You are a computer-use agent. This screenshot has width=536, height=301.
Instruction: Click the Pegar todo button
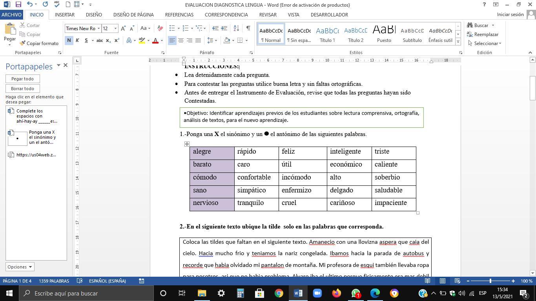pyautogui.click(x=22, y=79)
